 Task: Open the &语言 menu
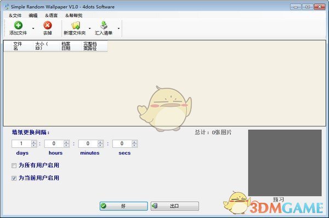point(51,15)
